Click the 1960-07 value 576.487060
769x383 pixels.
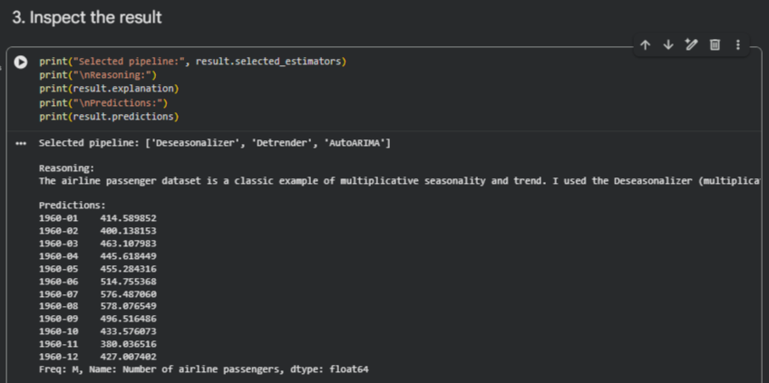click(128, 294)
